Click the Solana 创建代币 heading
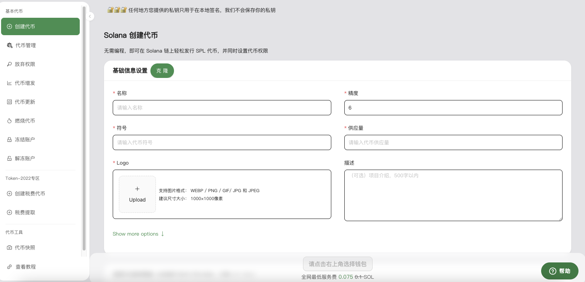585x282 pixels. tap(131, 35)
